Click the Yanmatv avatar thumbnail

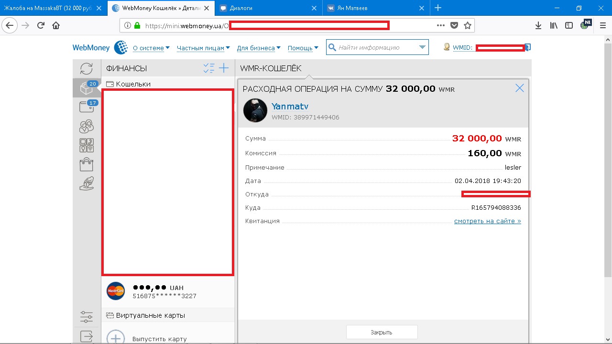point(255,110)
